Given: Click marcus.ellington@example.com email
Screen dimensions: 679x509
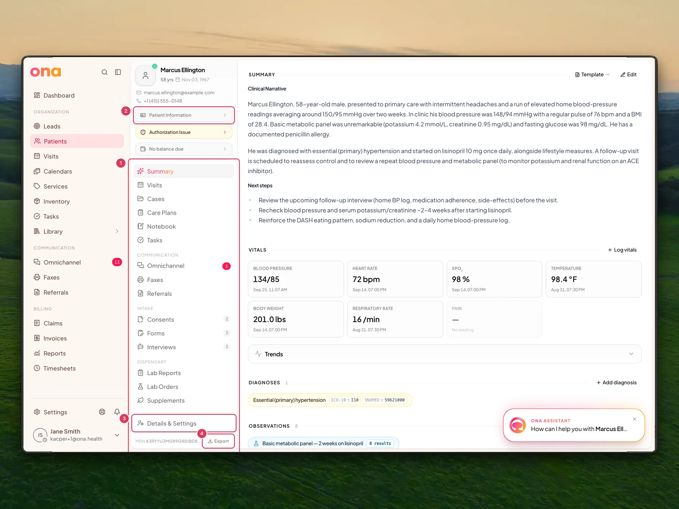Looking at the screenshot, I should click(x=179, y=93).
